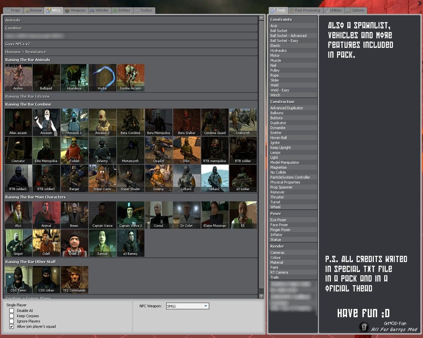
Task: Expand the Animals category
Action: [131, 20]
